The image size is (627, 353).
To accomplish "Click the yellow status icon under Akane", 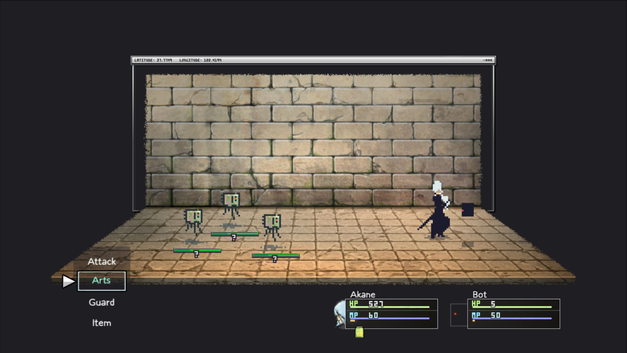I will (x=359, y=332).
